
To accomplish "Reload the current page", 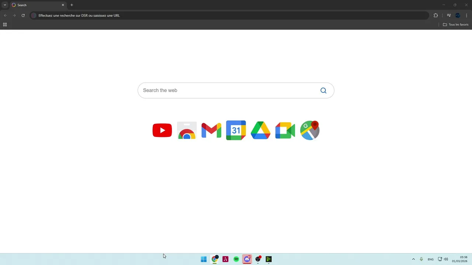I will click(23, 15).
